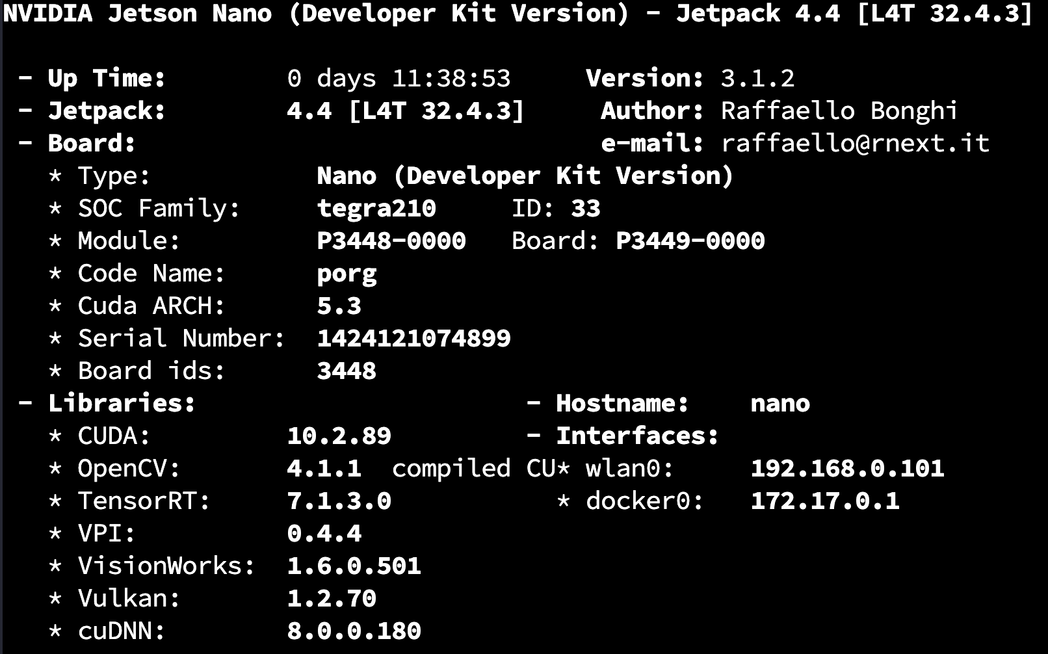1048x654 pixels.
Task: Click the hostname value nano
Action: point(780,403)
